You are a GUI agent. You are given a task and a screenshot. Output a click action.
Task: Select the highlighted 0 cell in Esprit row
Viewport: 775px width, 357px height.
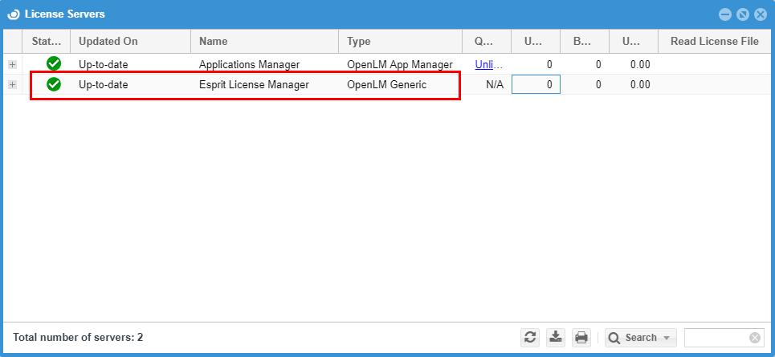536,84
